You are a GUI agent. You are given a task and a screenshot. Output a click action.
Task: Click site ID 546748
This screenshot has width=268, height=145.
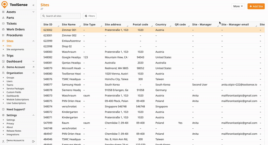click(x=48, y=128)
